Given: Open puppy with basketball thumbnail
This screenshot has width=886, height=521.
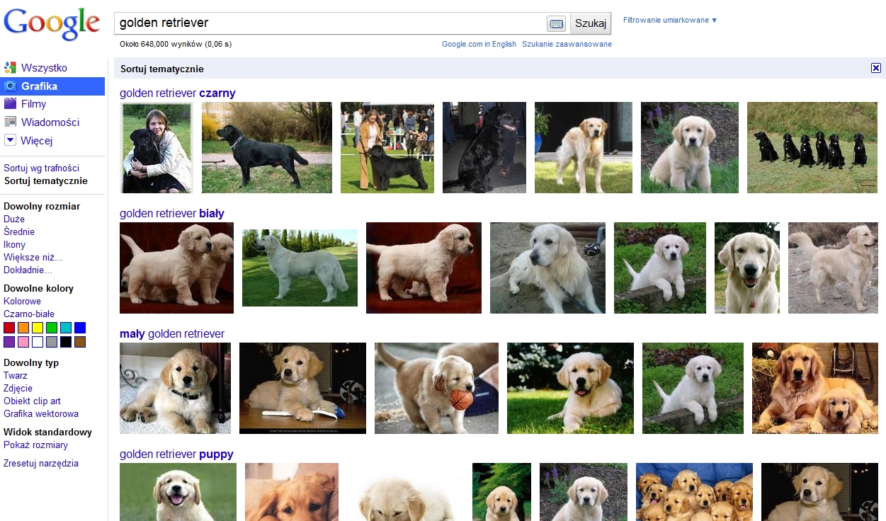Looking at the screenshot, I should (436, 388).
